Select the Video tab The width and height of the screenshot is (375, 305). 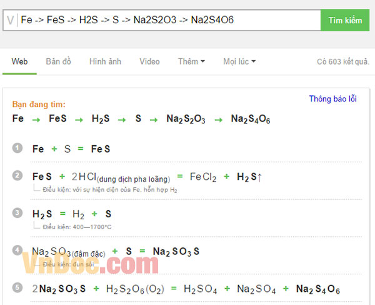149,61
